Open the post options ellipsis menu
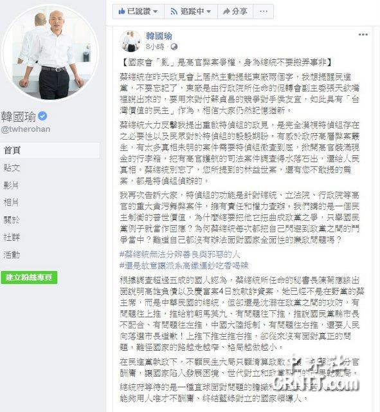Image resolution: width=380 pixels, height=412 pixels. coord(363,34)
